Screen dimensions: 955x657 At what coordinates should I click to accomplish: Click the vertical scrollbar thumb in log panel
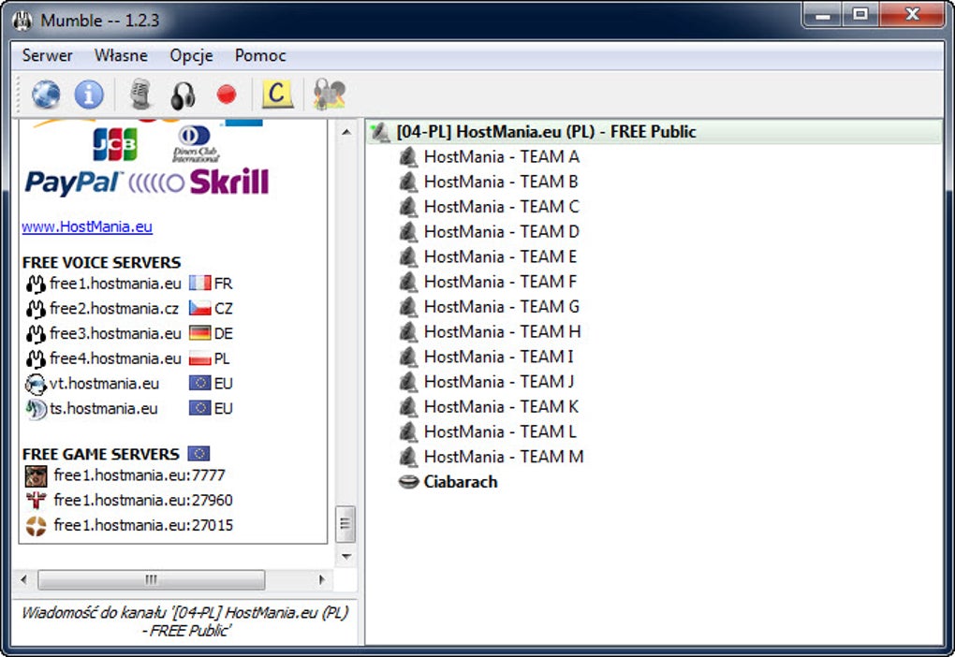pyautogui.click(x=345, y=524)
